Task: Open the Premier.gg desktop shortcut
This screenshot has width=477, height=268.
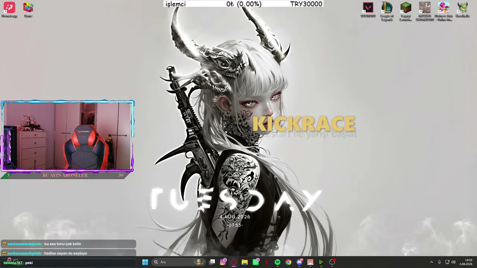Action: [x=9, y=10]
